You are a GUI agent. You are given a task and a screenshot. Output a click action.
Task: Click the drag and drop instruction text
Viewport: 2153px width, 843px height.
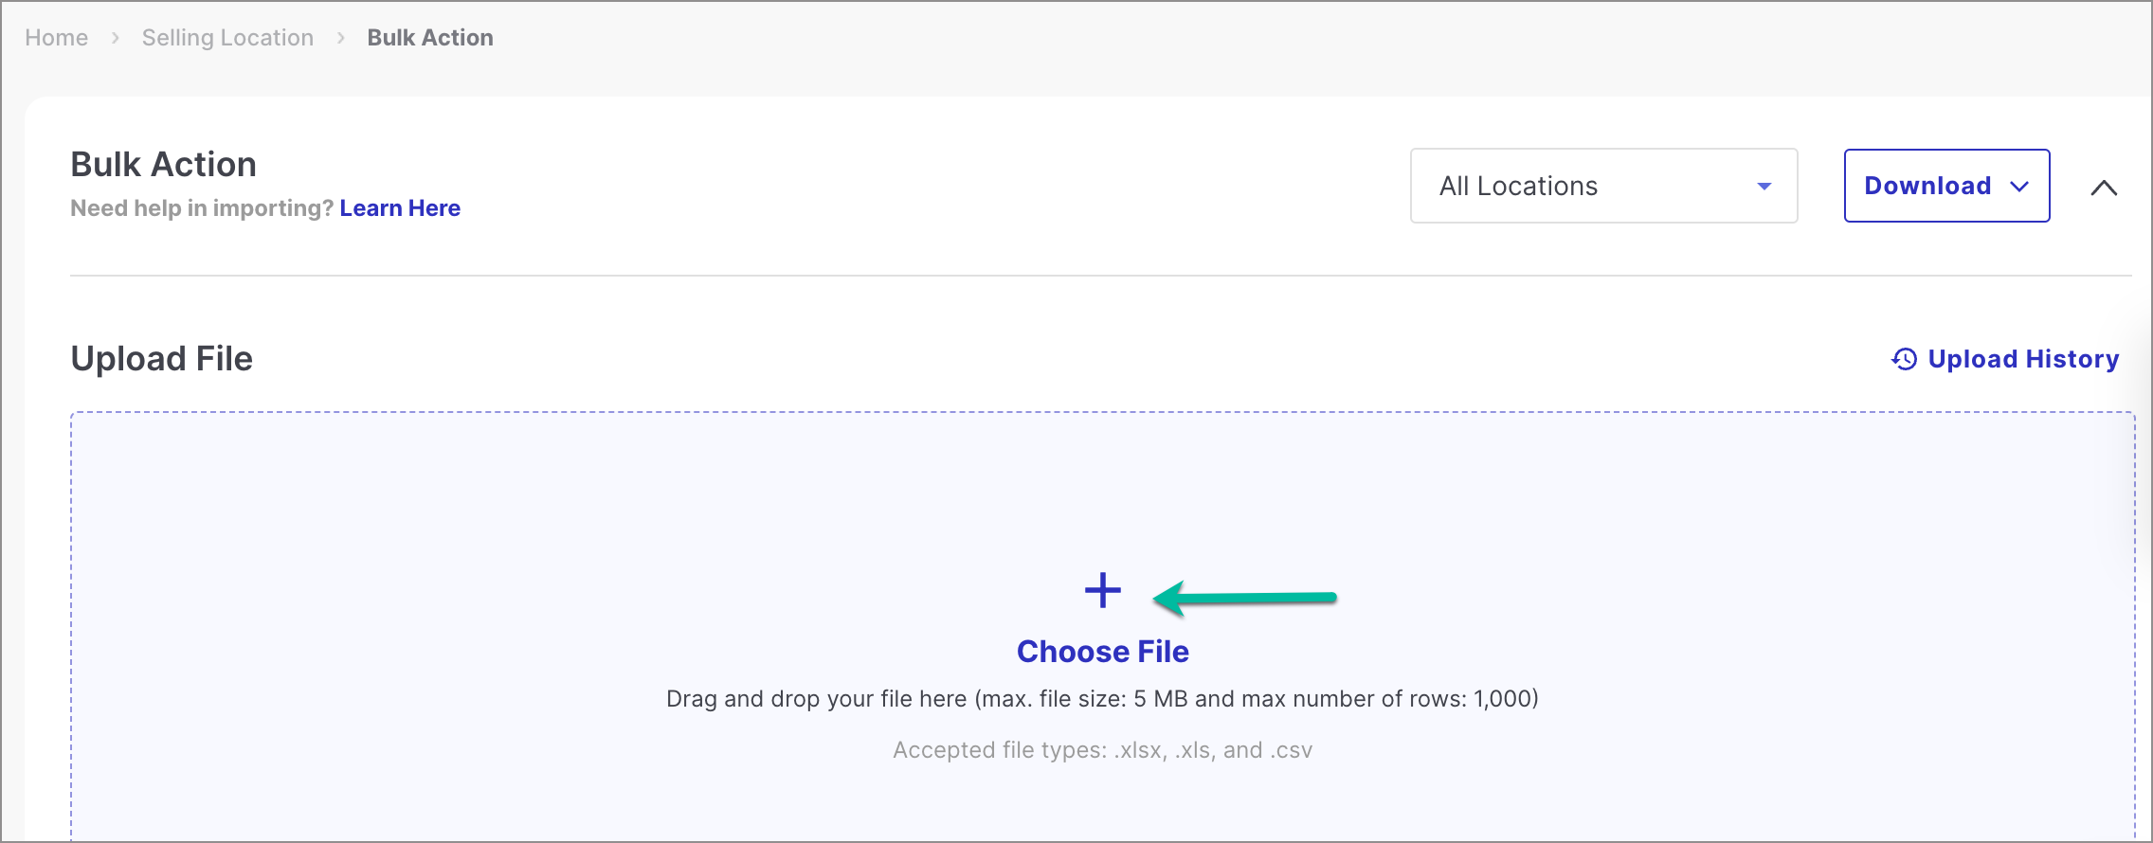point(1102,699)
